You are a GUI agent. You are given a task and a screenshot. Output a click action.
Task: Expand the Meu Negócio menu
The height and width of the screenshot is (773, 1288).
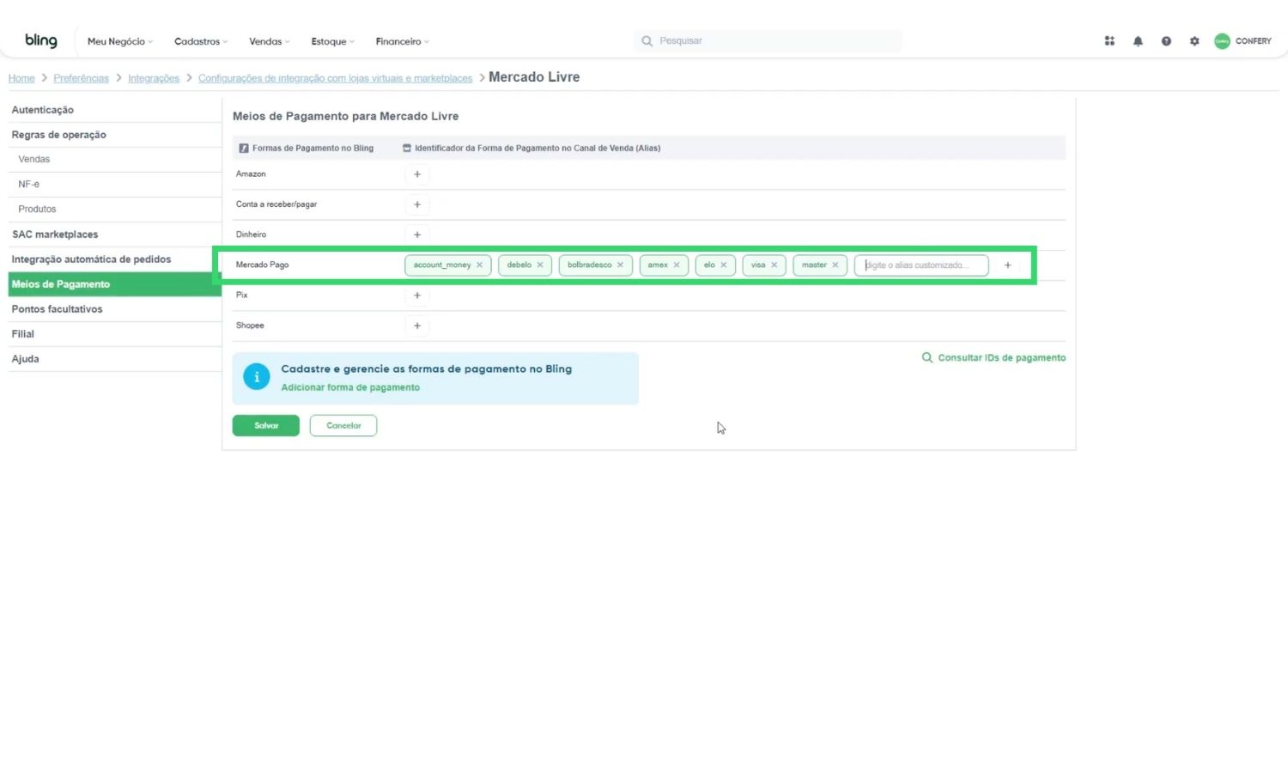pyautogui.click(x=120, y=41)
